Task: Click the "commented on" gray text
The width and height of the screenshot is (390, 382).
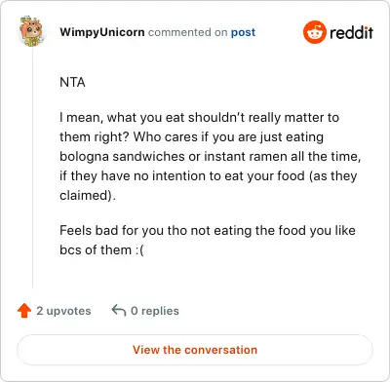Action: point(187,32)
